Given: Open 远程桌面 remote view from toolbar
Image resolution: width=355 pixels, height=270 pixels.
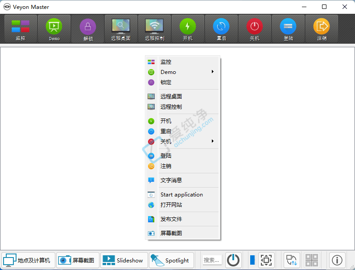Looking at the screenshot, I should coord(121,29).
